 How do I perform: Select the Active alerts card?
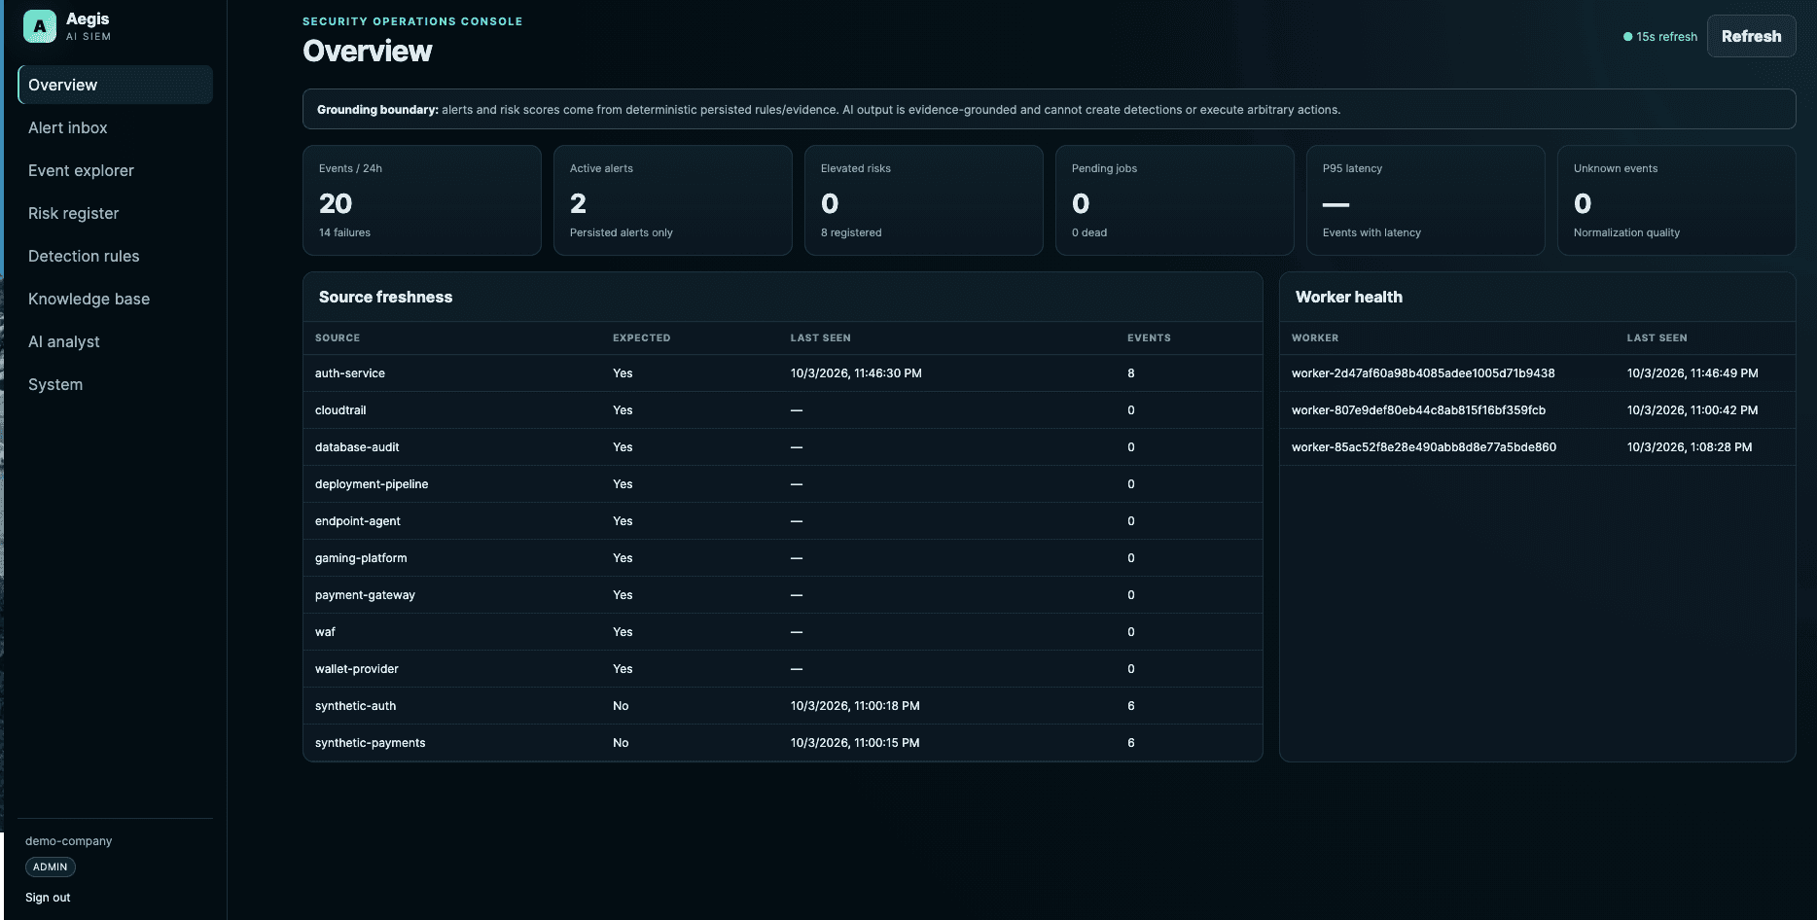point(673,200)
